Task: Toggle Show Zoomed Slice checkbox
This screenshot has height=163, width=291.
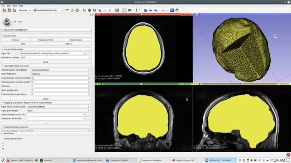Action: tap(3, 138)
